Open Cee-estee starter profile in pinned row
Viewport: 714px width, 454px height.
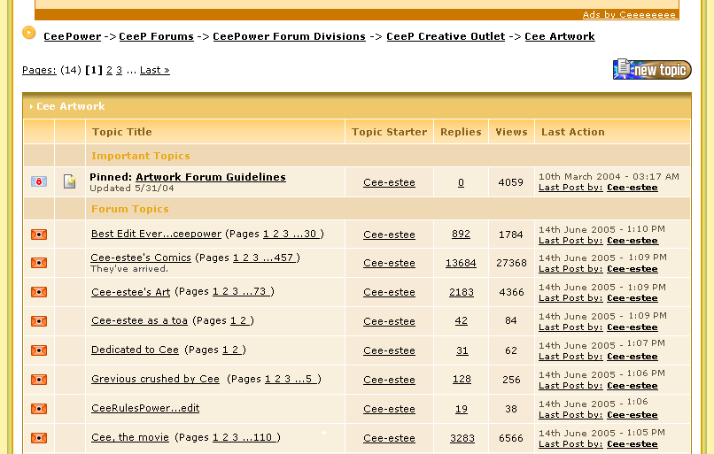coord(389,182)
